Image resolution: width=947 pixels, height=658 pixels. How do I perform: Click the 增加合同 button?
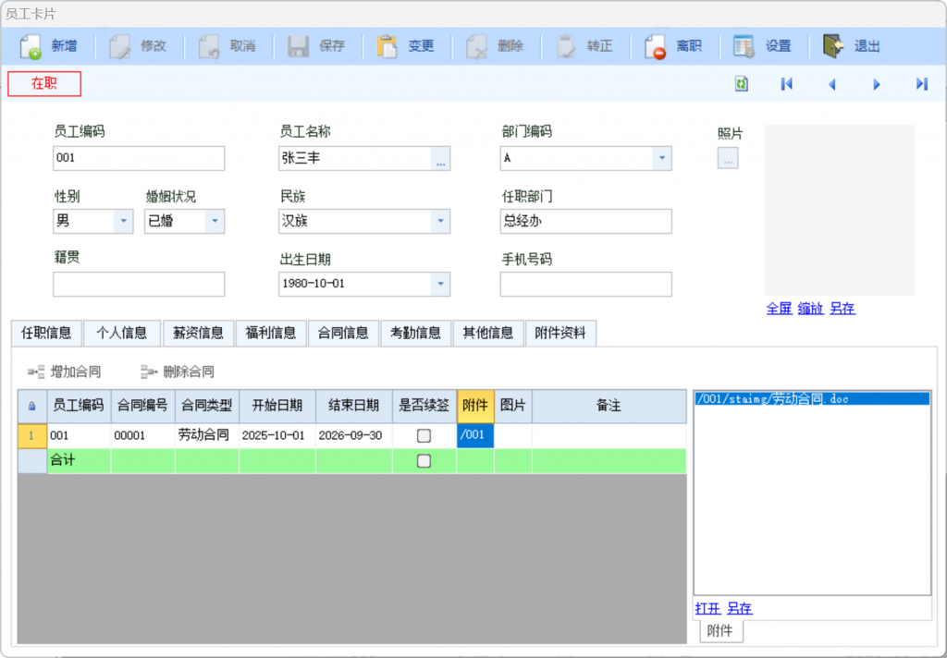65,372
